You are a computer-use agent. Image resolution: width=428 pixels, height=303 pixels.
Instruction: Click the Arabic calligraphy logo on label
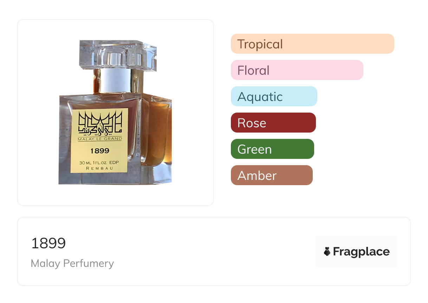100,123
